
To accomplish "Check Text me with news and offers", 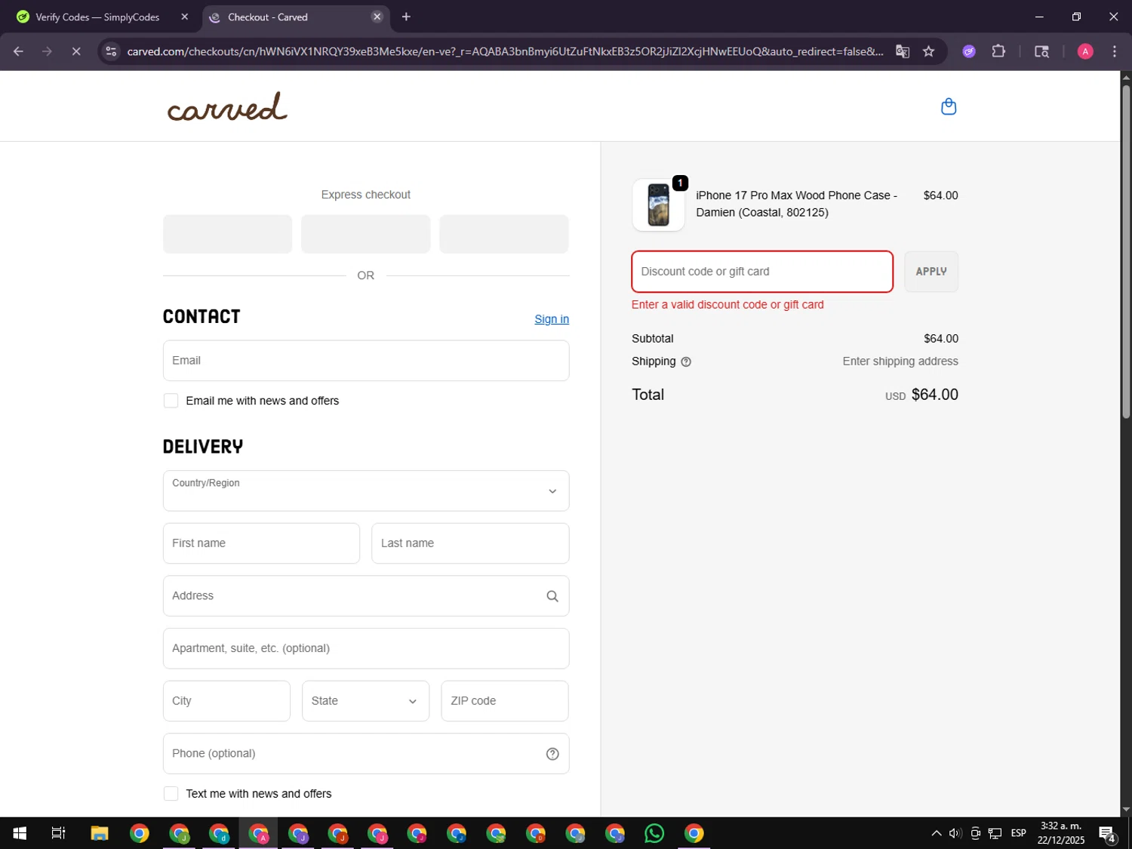I will 171,794.
